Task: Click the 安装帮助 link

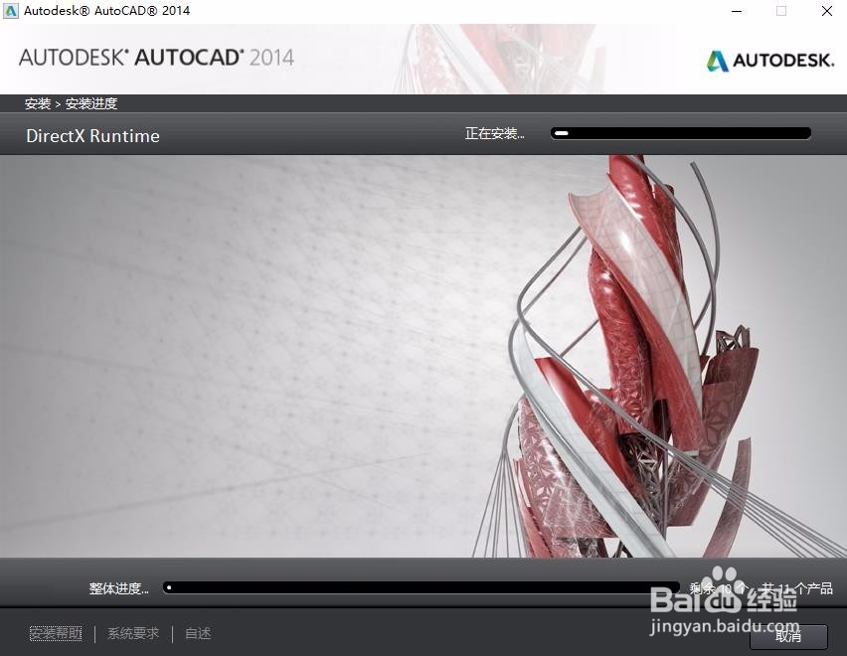Action: (x=56, y=633)
